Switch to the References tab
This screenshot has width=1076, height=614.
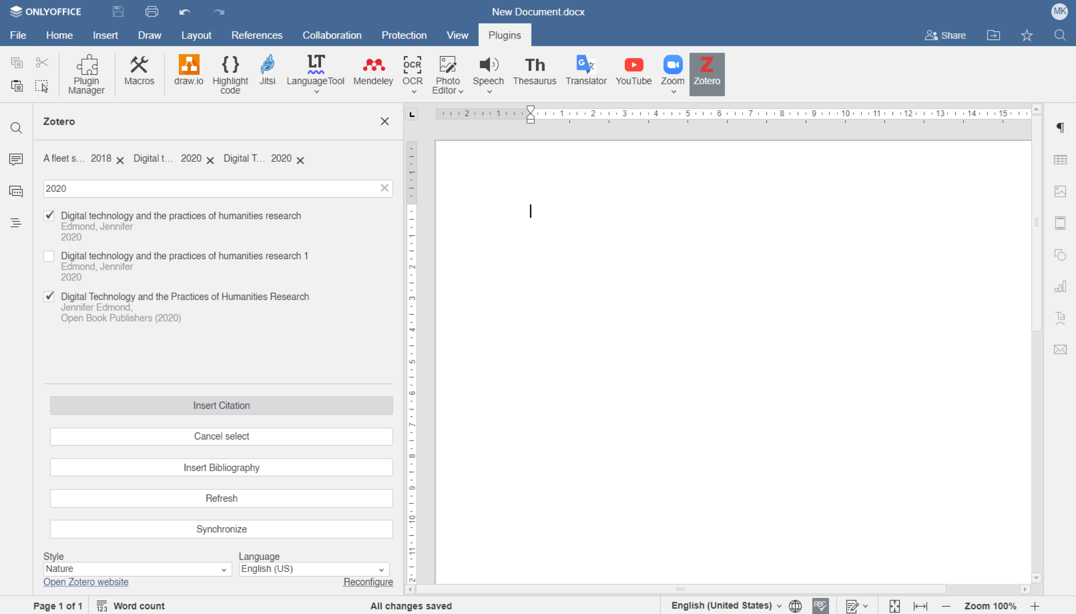coord(256,35)
